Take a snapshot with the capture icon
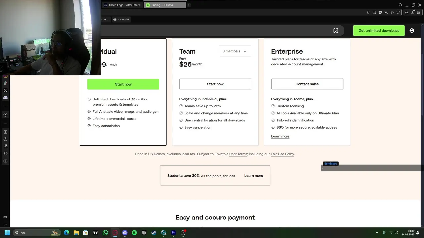The width and height of the screenshot is (424, 238). pos(374,12)
